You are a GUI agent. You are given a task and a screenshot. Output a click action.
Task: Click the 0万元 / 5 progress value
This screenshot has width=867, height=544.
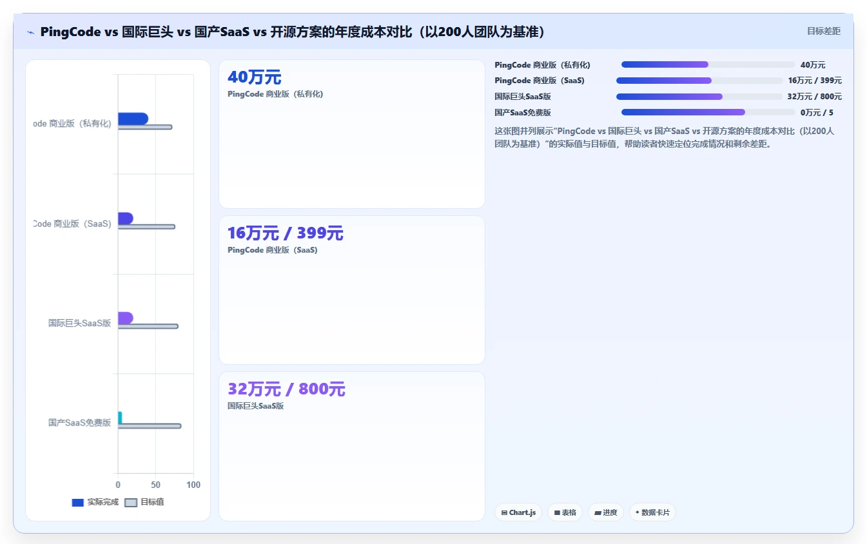point(817,113)
